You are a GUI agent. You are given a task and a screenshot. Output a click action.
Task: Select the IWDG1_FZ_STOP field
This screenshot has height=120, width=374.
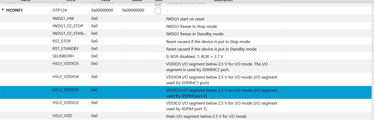tap(68, 26)
